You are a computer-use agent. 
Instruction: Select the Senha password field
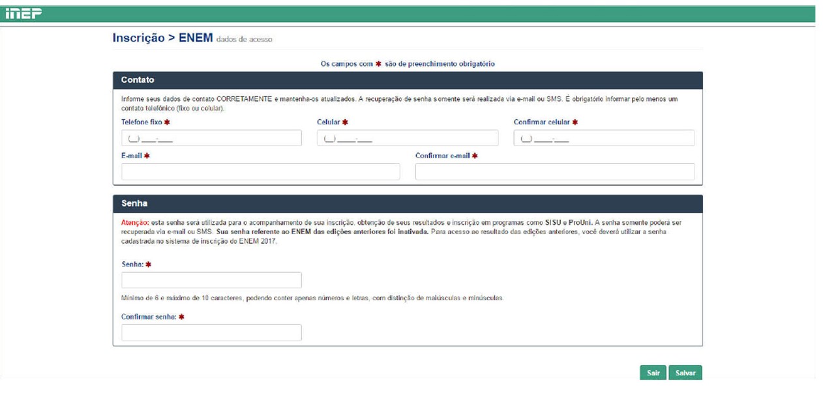pyautogui.click(x=211, y=280)
